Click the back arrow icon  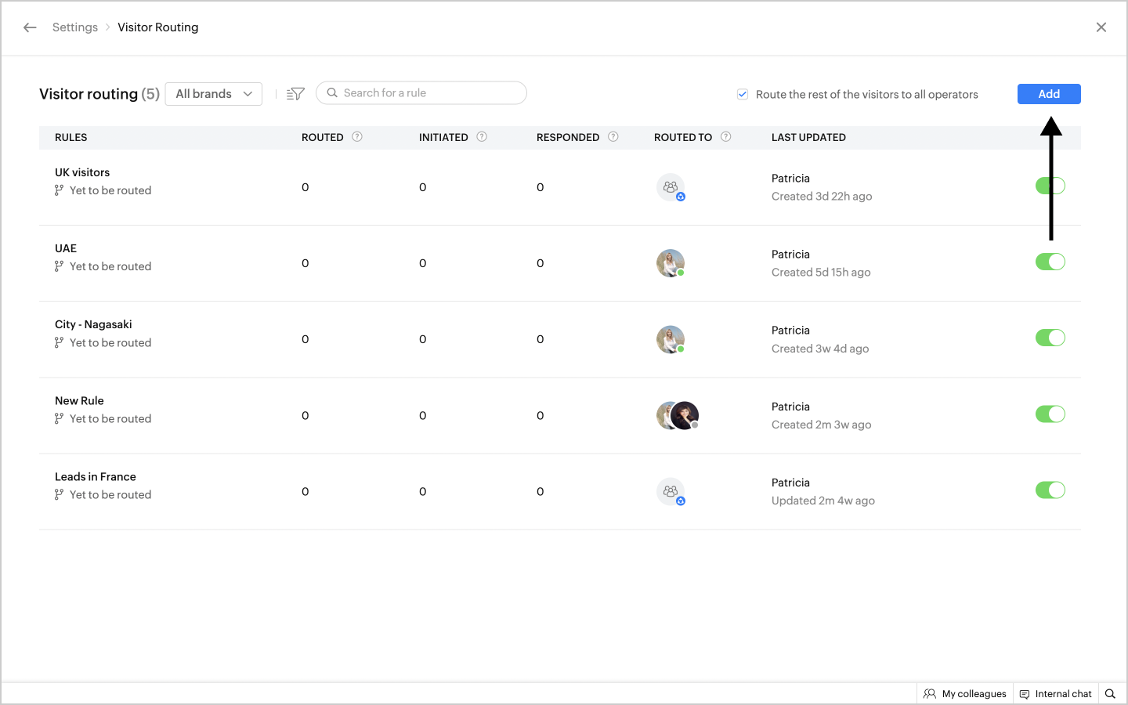pyautogui.click(x=30, y=27)
